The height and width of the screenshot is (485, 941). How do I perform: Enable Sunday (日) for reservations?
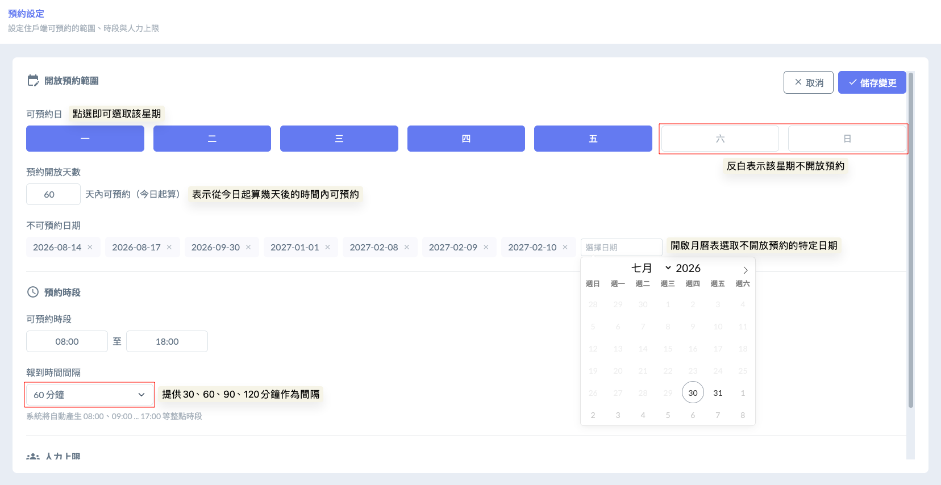click(847, 139)
